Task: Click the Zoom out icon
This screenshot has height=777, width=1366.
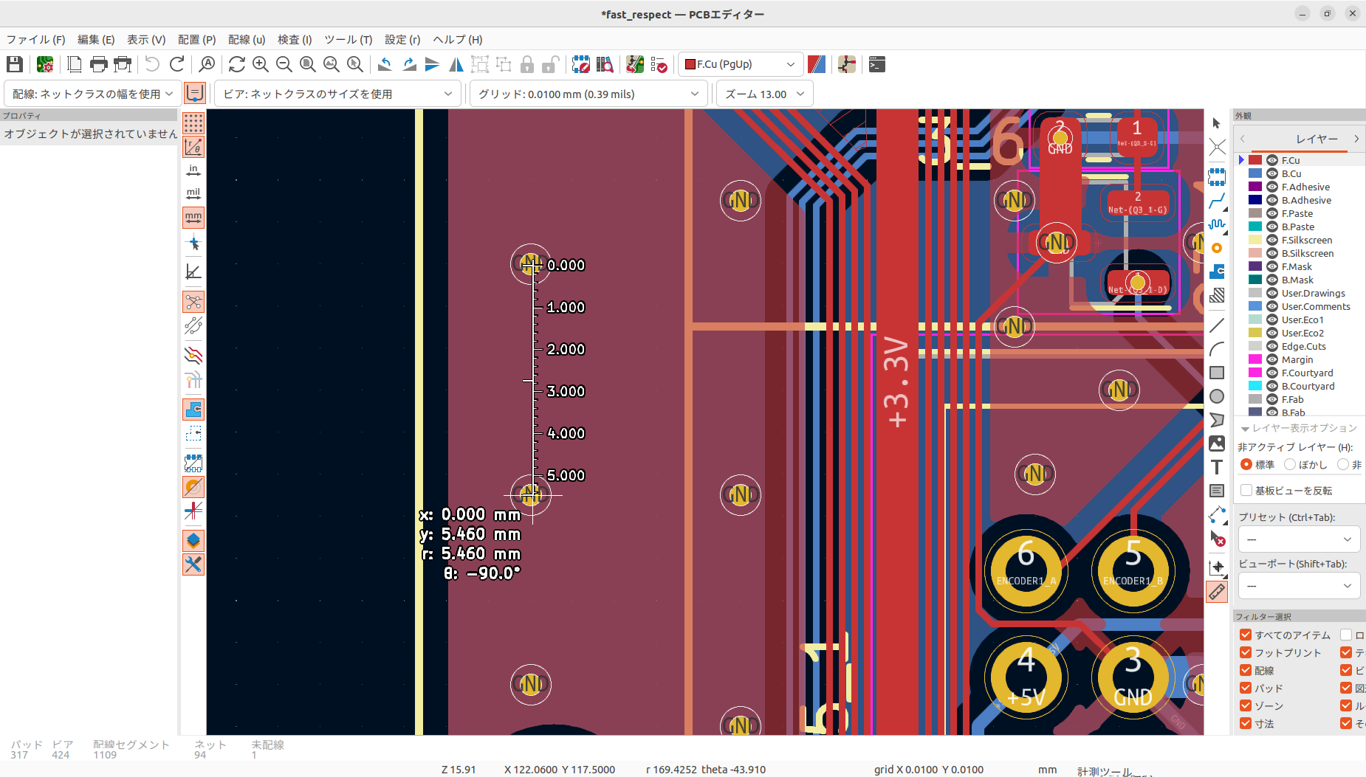Action: (284, 65)
